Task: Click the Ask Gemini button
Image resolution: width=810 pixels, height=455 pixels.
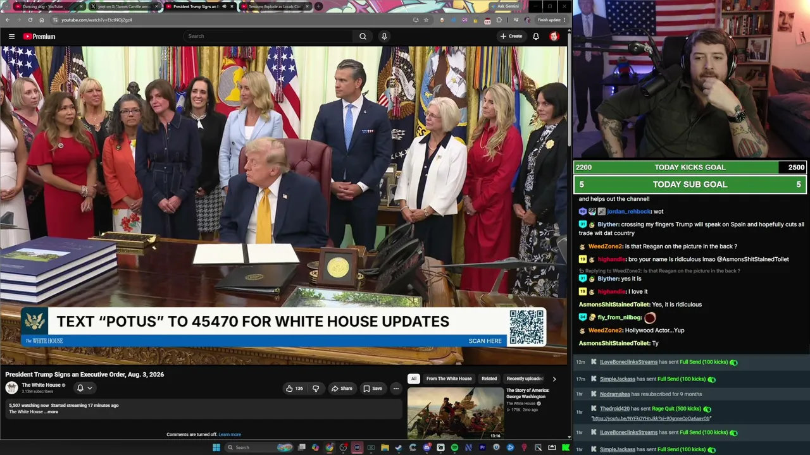Action: [x=504, y=6]
